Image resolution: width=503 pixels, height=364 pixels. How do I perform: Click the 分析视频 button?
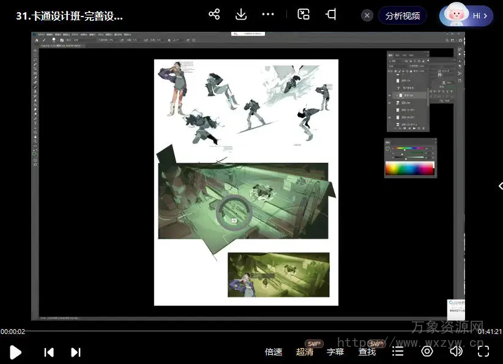click(403, 16)
